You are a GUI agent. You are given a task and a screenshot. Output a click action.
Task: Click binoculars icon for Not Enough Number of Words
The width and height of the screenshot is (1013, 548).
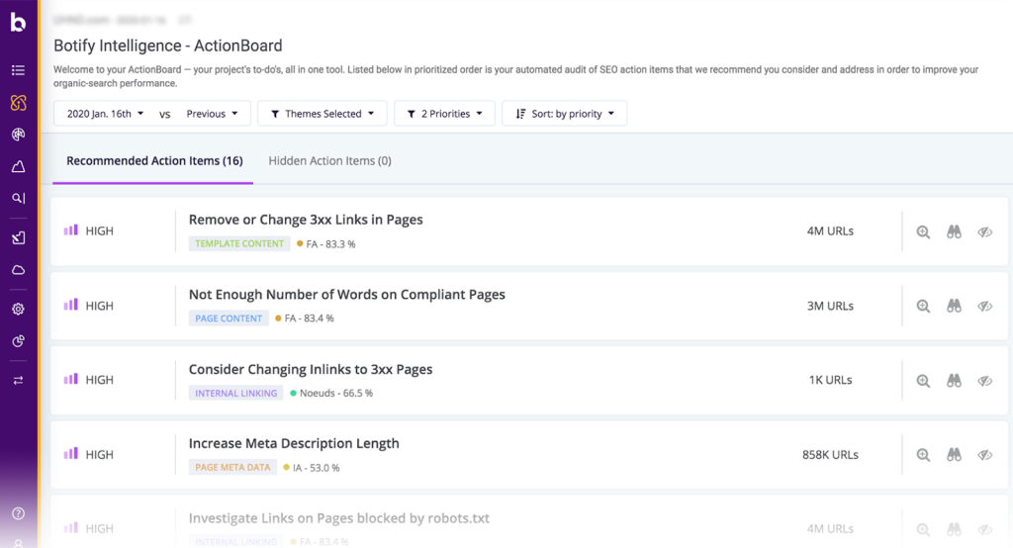(955, 306)
